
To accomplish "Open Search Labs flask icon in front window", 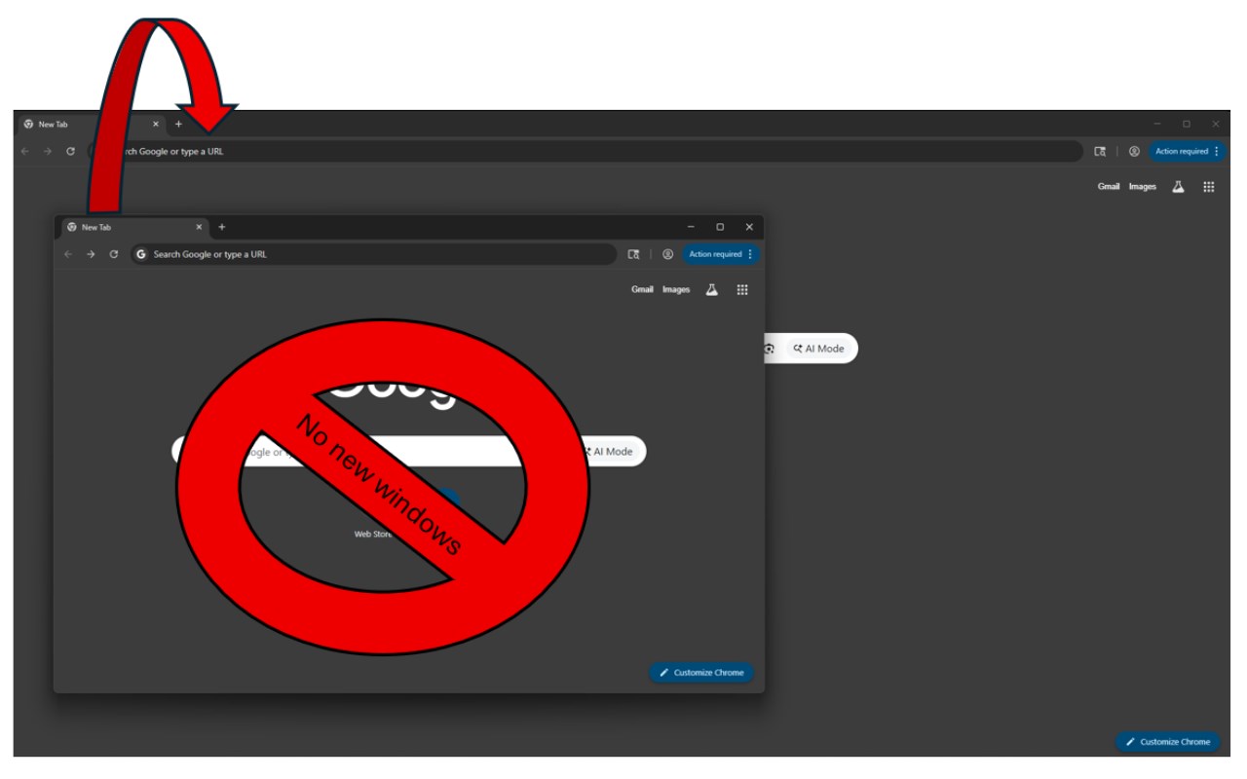I will [712, 289].
